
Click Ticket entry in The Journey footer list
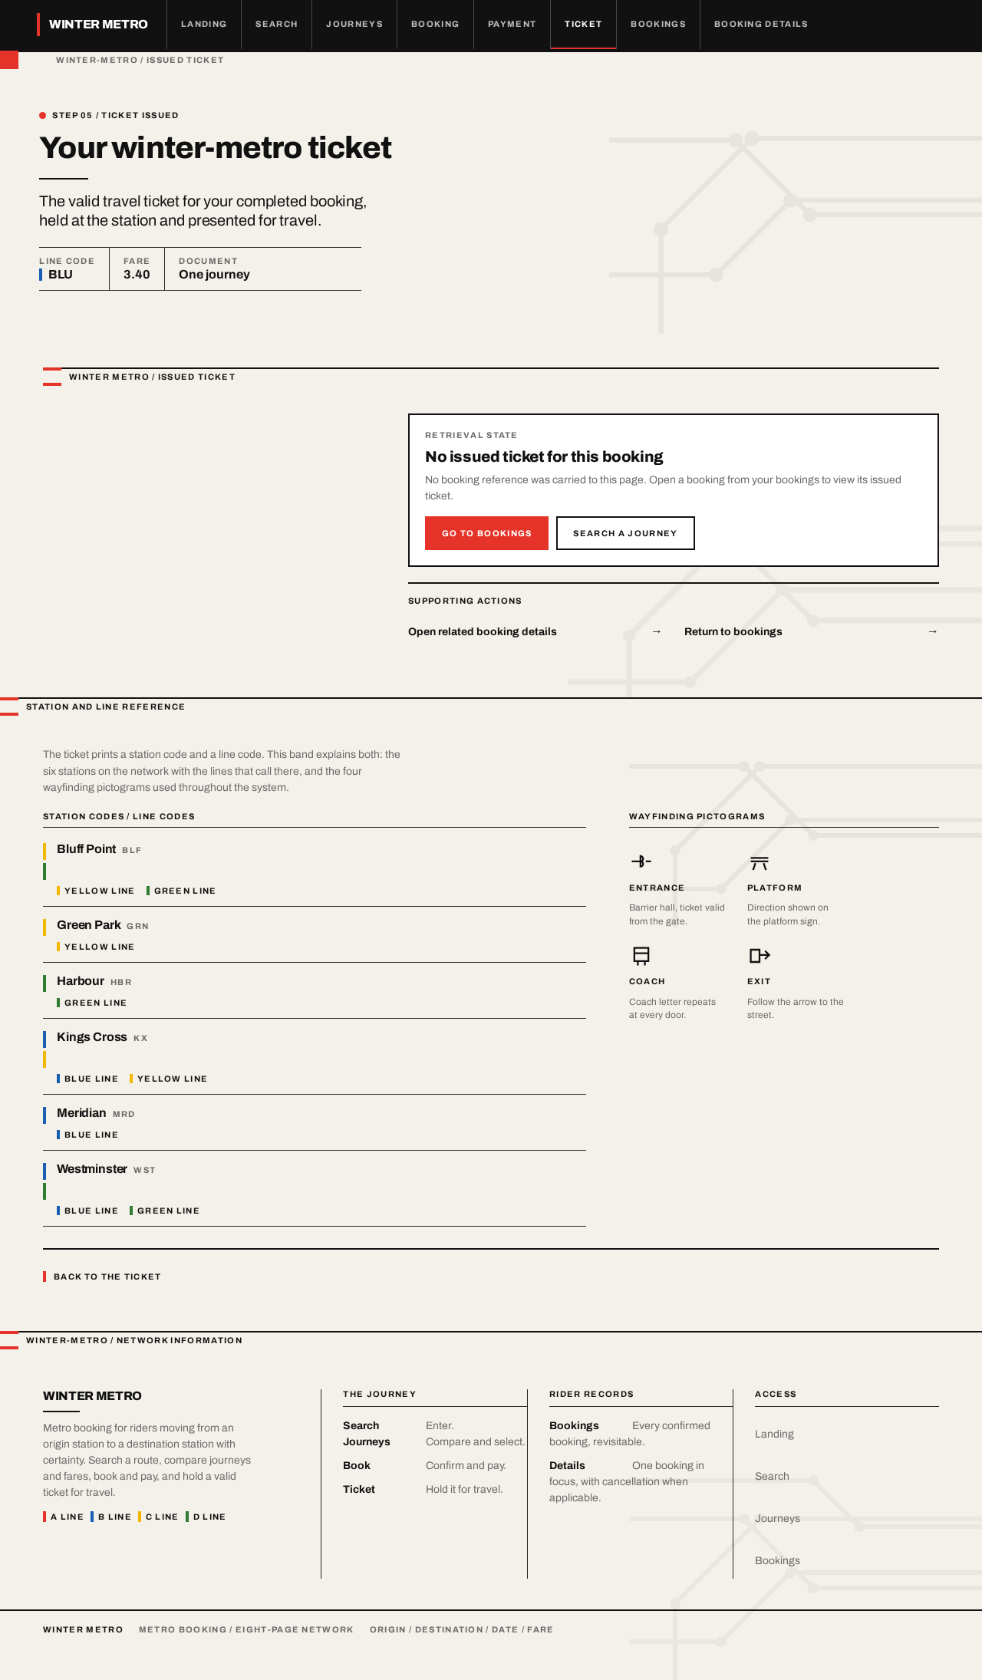(x=359, y=1489)
